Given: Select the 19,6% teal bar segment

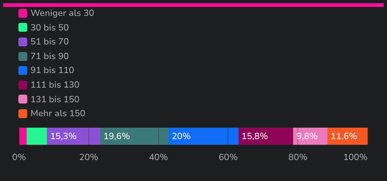Looking at the screenshot, I should (134, 136).
